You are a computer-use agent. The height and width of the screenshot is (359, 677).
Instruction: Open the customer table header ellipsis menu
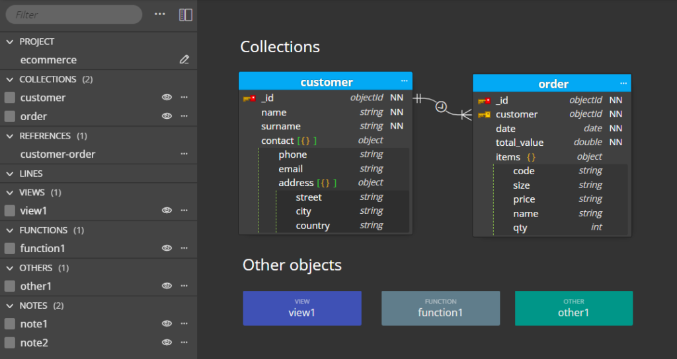coord(404,81)
